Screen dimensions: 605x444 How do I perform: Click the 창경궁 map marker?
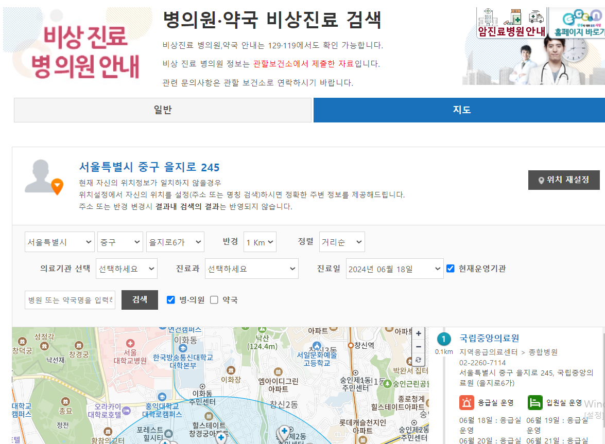(79, 345)
